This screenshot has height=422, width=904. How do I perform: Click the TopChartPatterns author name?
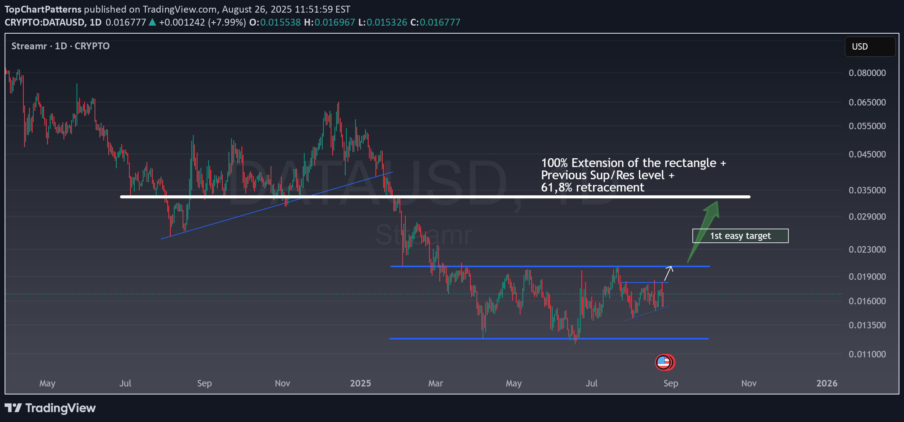[43, 9]
